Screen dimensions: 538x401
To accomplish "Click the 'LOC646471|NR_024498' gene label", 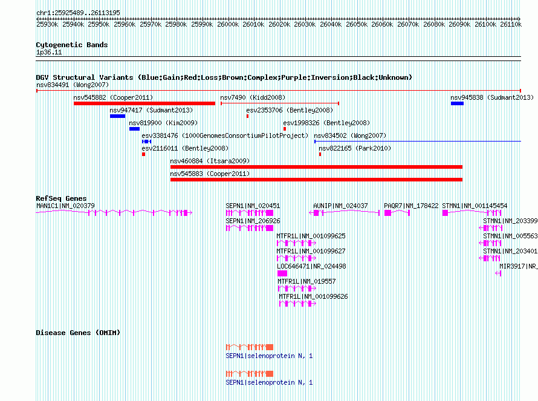I will click(311, 266).
